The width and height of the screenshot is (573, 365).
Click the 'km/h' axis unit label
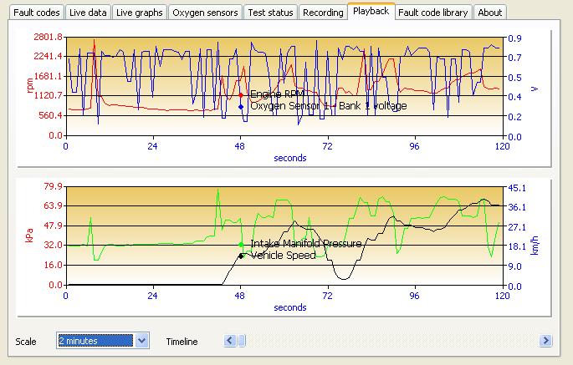point(535,246)
